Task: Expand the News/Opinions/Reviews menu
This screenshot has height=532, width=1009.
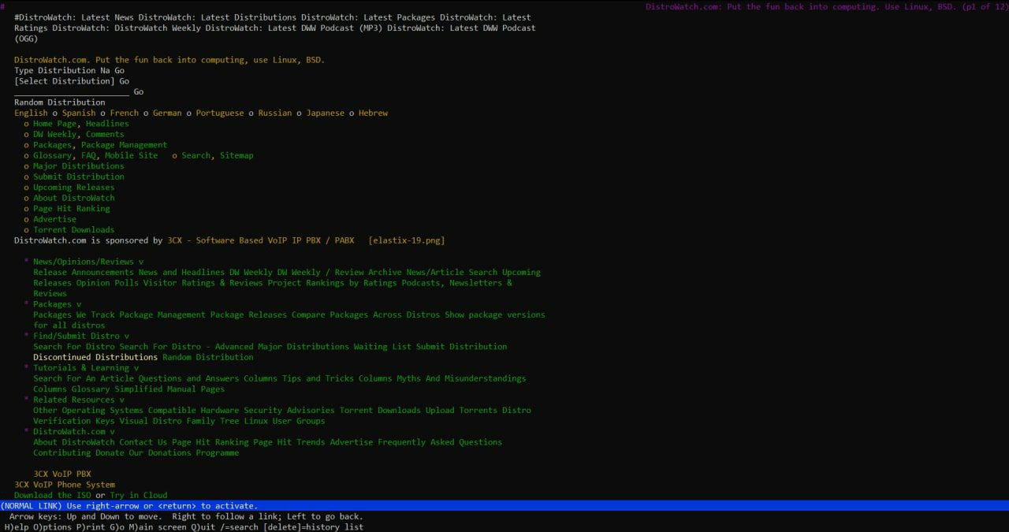Action: point(88,262)
